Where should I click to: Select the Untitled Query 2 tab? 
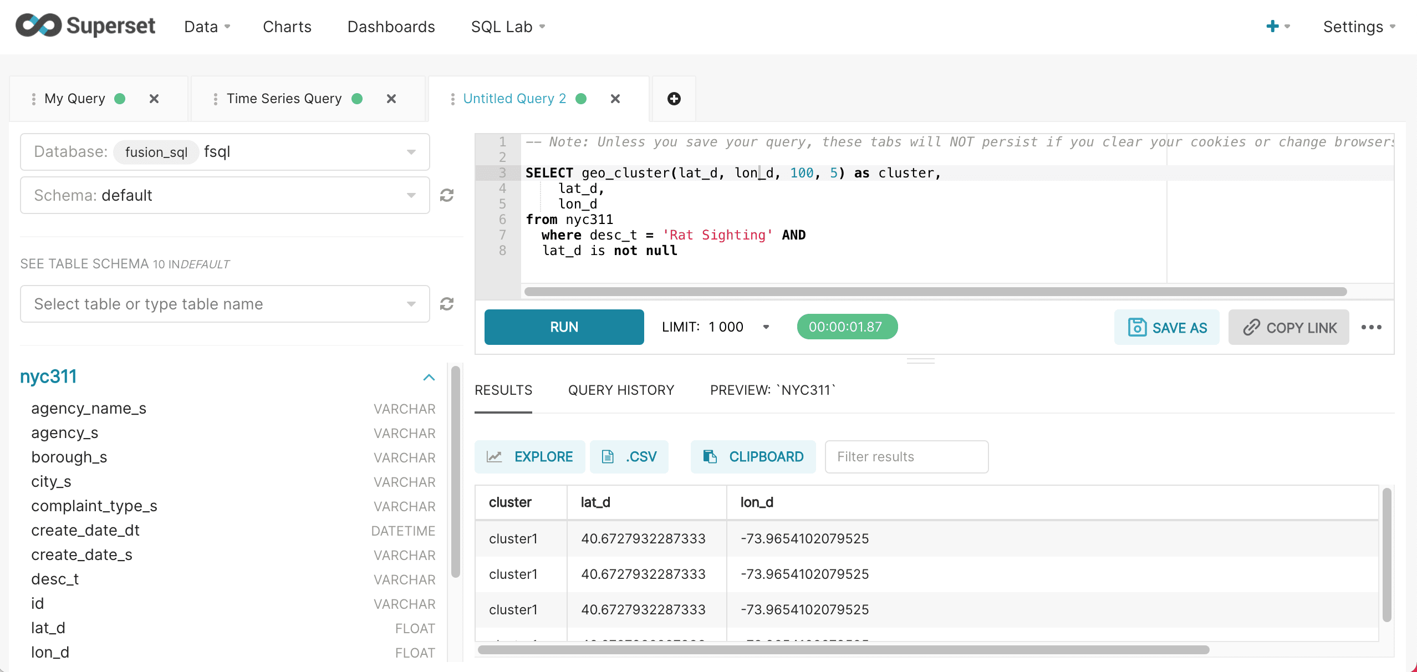(514, 99)
